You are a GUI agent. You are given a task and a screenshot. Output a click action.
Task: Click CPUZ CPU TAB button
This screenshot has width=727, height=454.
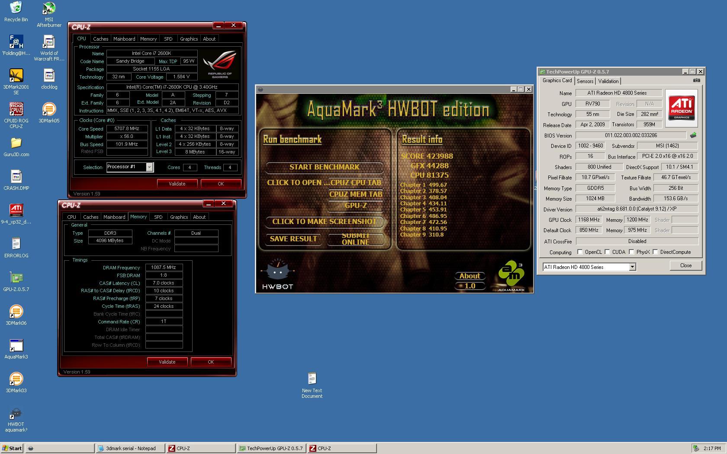tap(356, 182)
